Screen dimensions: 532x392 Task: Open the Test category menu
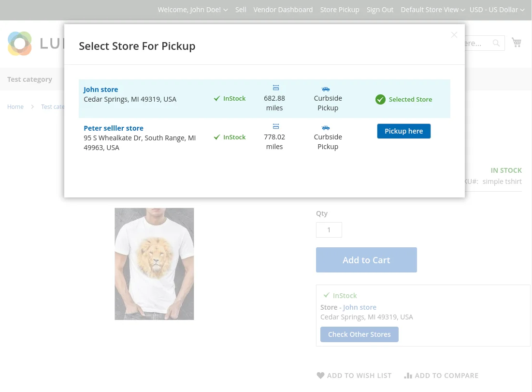(29, 79)
